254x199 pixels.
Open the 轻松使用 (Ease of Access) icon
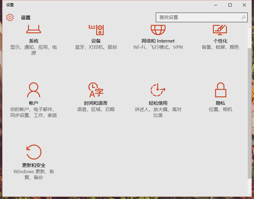coord(158,90)
